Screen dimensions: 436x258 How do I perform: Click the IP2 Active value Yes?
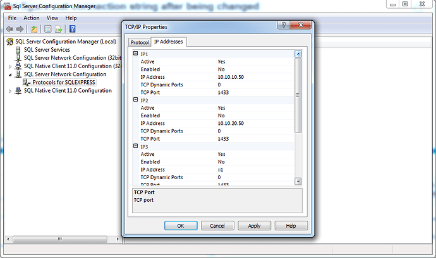(x=221, y=108)
